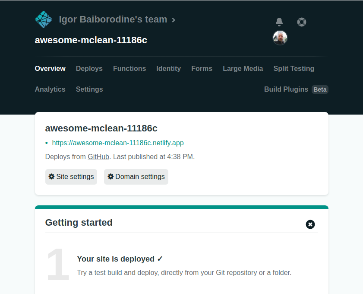Open the Functions tab
The height and width of the screenshot is (294, 363).
(129, 69)
